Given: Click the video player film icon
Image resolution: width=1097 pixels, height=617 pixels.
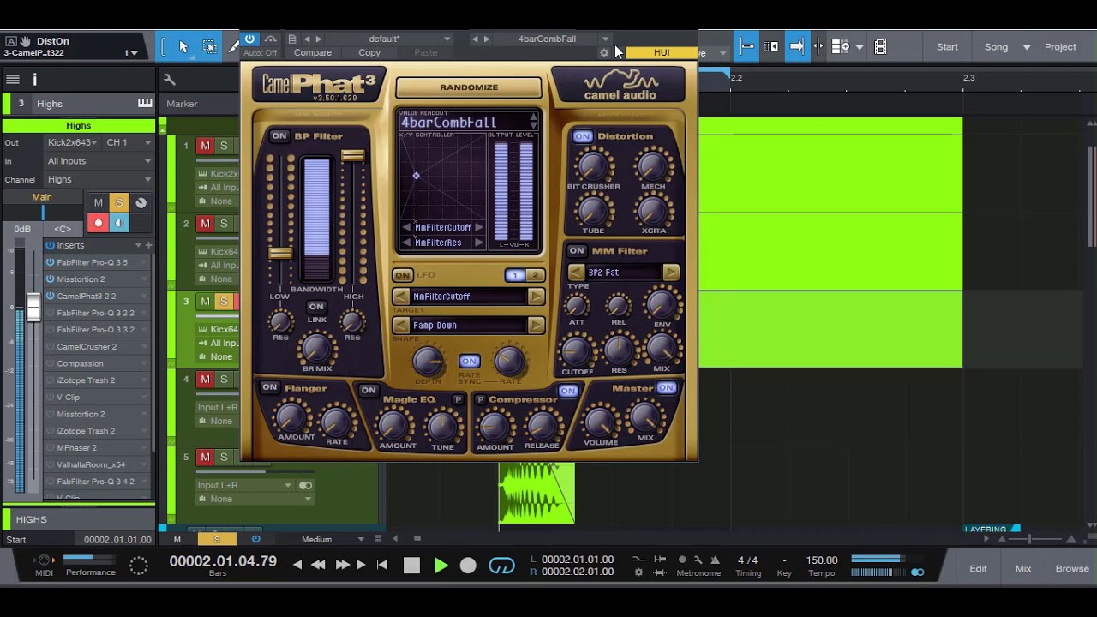Looking at the screenshot, I should [880, 47].
